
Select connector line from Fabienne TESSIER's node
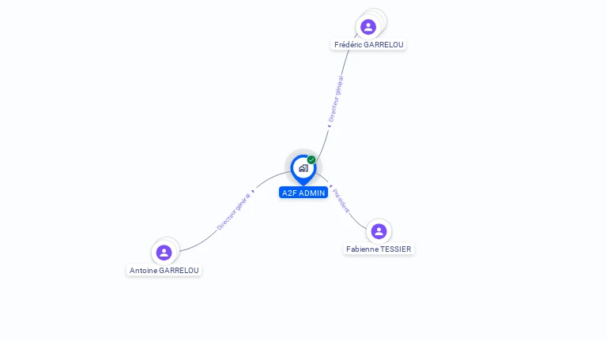[x=357, y=222]
